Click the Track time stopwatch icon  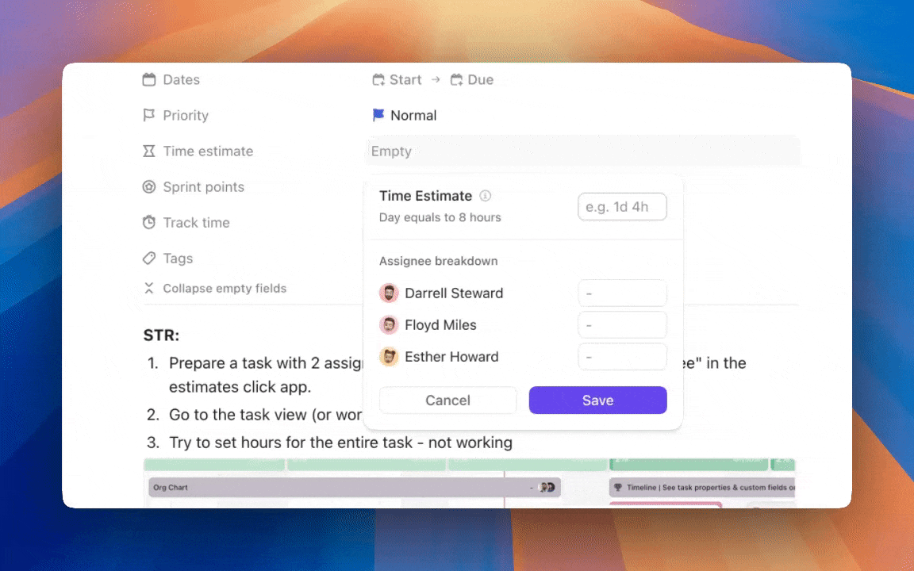[x=148, y=223]
